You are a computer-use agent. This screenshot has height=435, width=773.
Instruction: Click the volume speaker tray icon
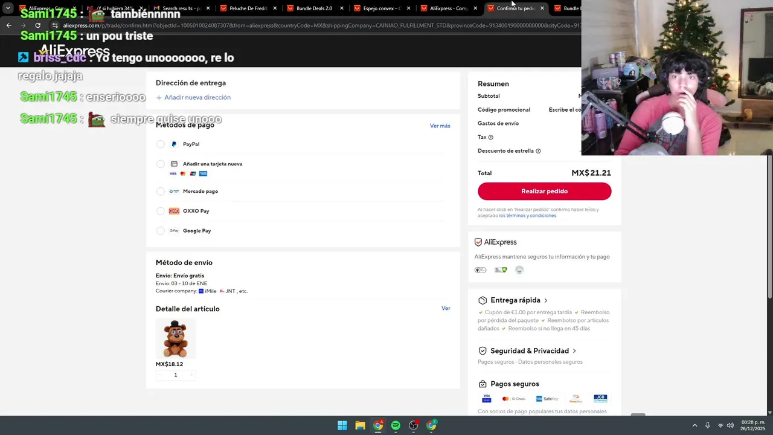click(730, 425)
